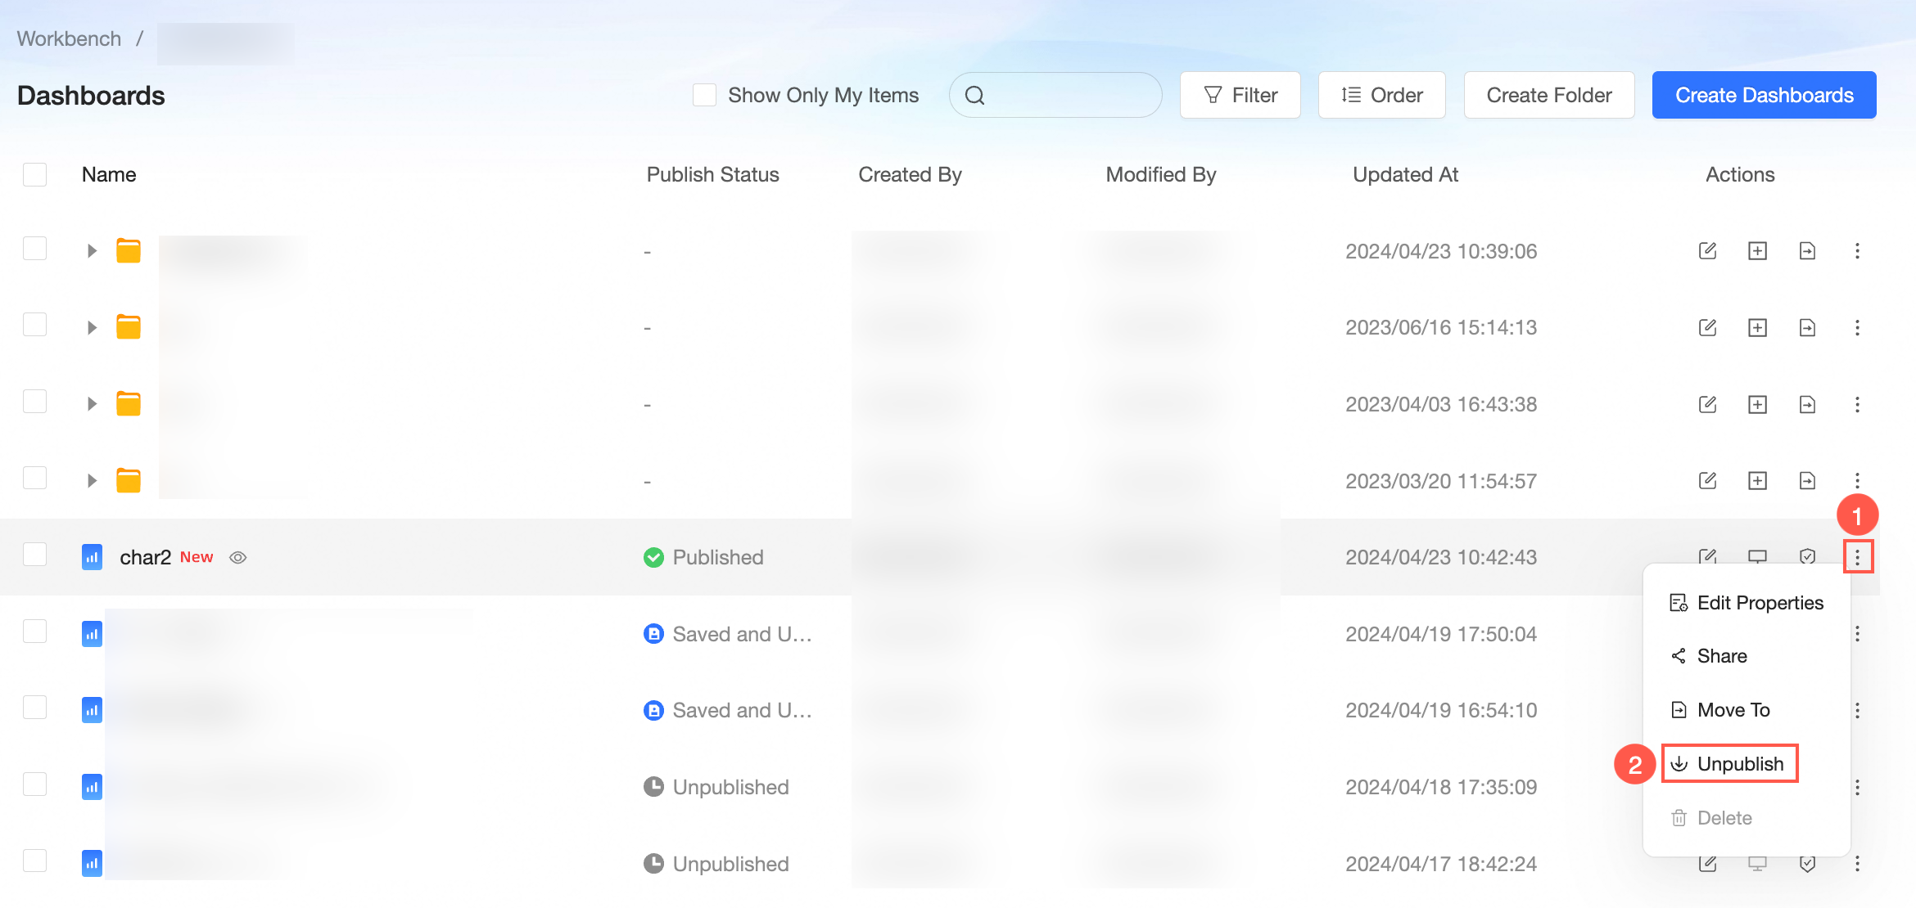Go to Workbench breadcrumb link
Viewport: 1916px width, 908px height.
click(x=69, y=38)
